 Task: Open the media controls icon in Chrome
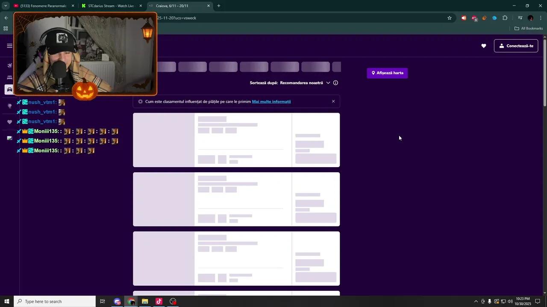[x=520, y=18]
